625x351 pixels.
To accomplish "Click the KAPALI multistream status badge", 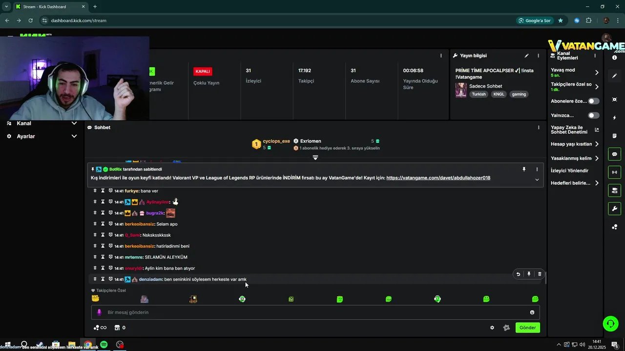I will coord(203,71).
